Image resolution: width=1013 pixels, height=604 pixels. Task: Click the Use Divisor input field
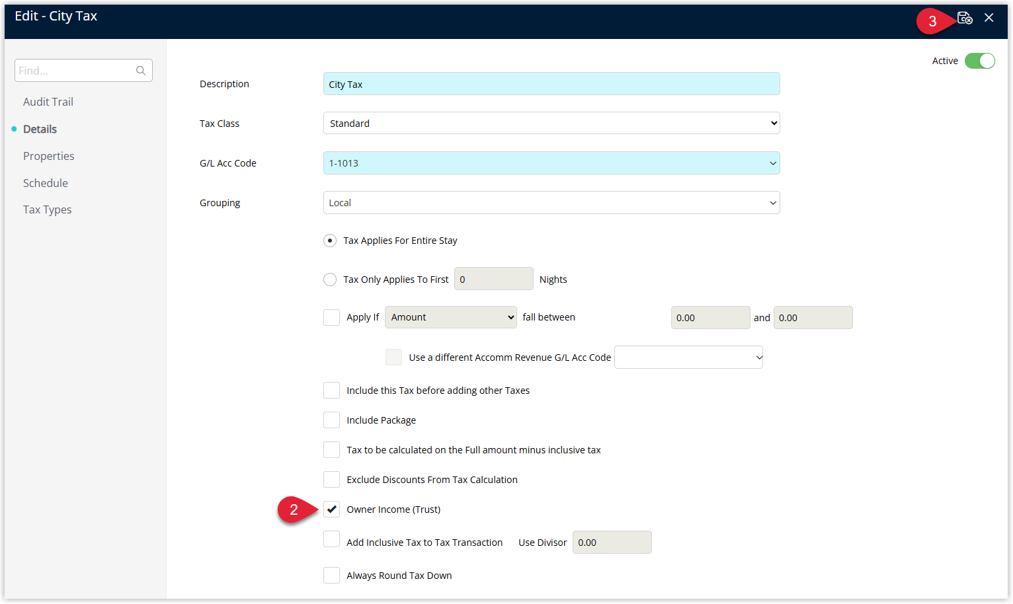(612, 543)
